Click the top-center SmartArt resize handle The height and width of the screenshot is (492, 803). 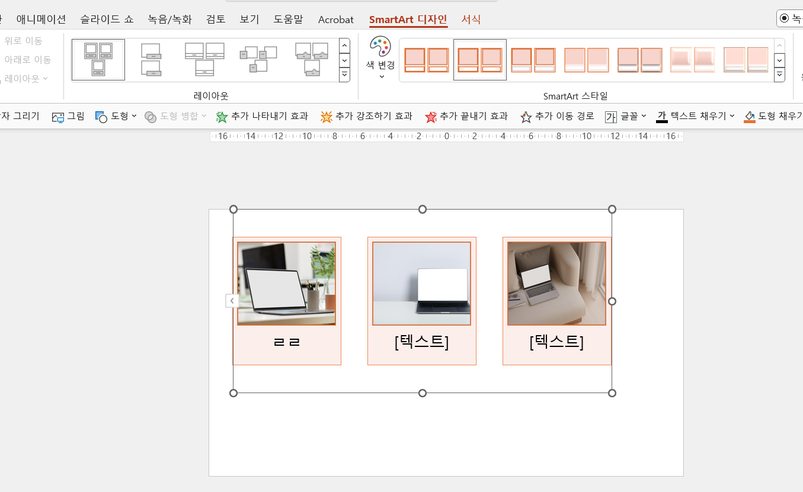click(x=423, y=209)
